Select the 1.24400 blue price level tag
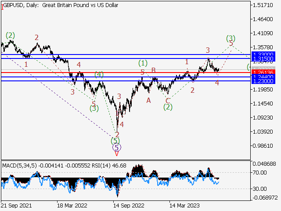 point(263,76)
